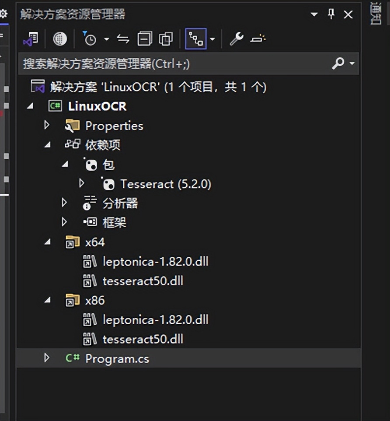Expand the Properties node
Image resolution: width=390 pixels, height=421 pixels.
point(47,126)
